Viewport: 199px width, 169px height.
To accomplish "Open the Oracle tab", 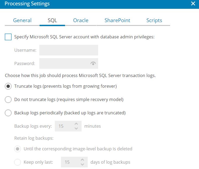I will (81, 20).
